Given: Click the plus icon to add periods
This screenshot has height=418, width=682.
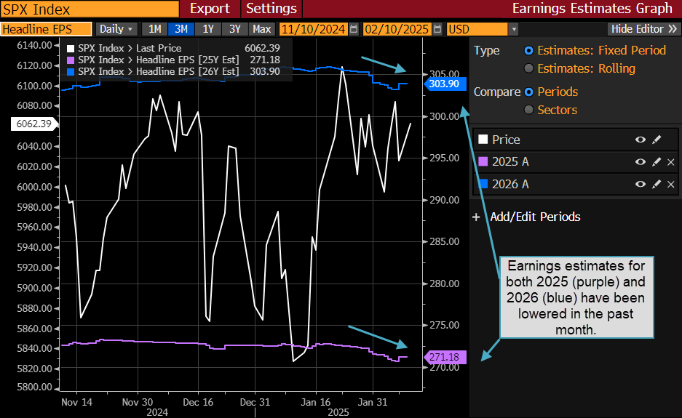Looking at the screenshot, I should (x=476, y=217).
